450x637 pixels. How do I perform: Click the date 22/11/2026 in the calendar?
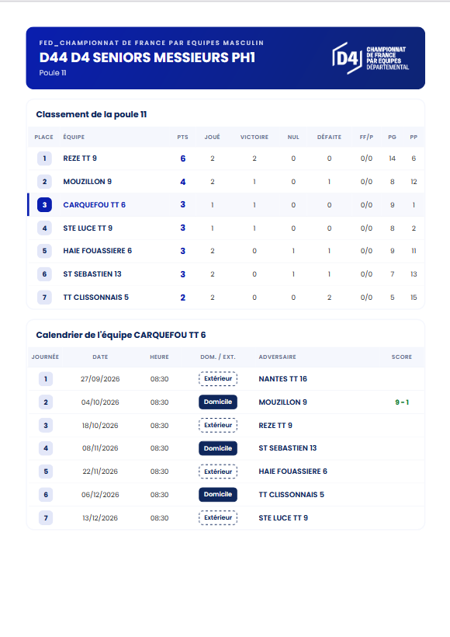(100, 472)
